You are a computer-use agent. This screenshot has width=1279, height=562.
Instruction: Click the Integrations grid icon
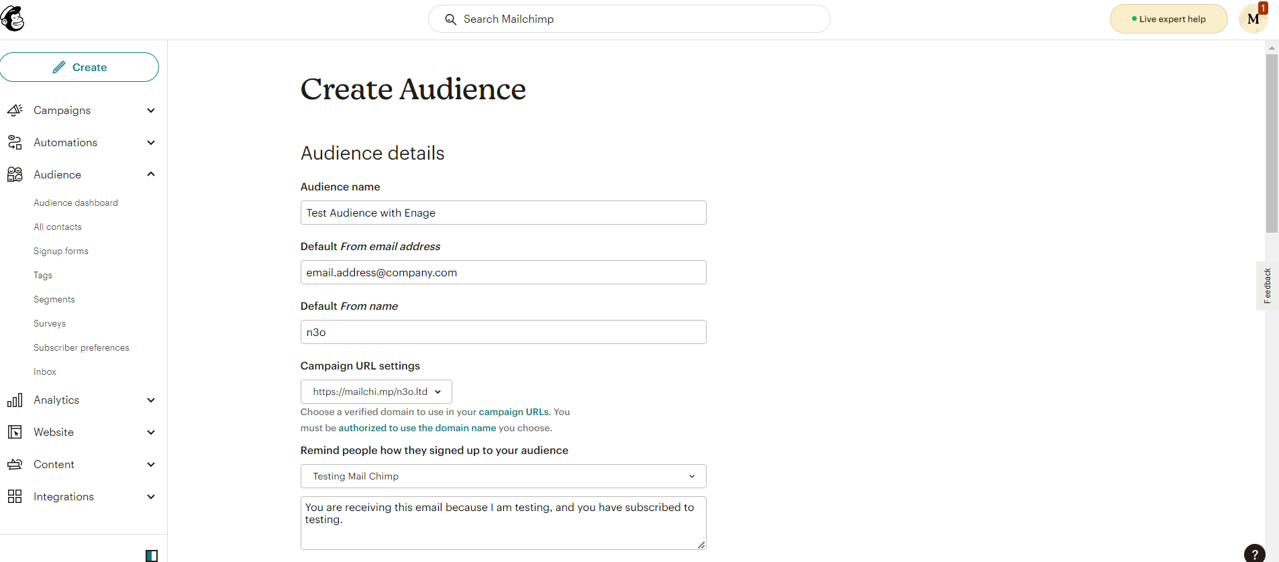click(x=15, y=496)
